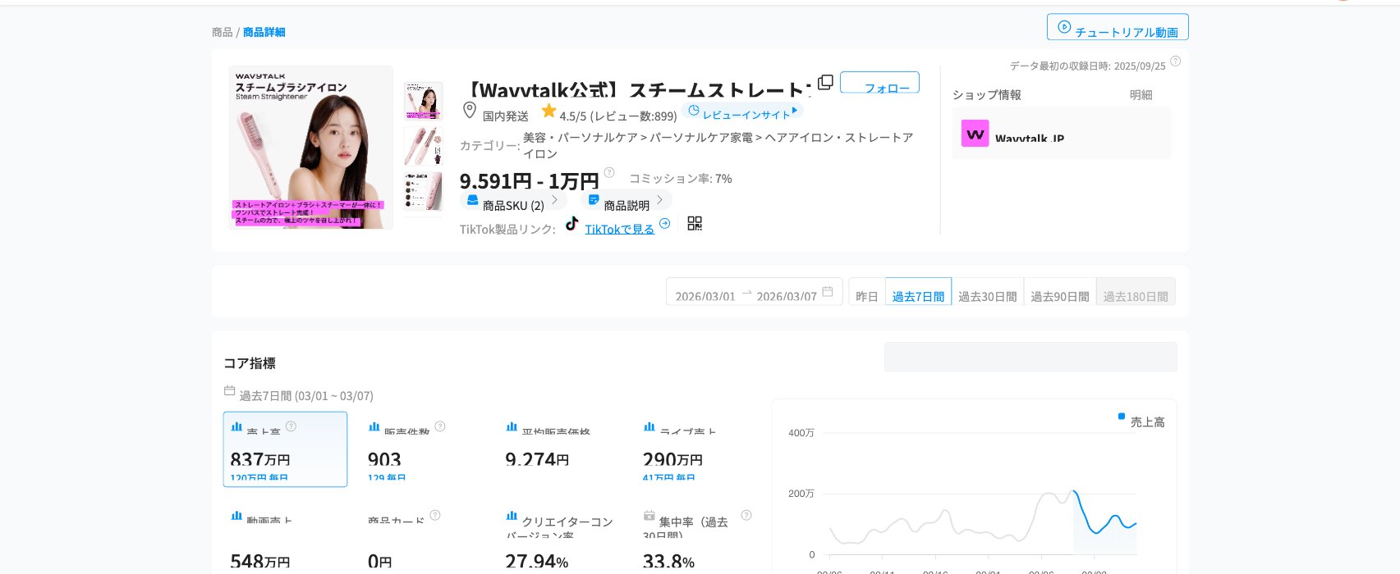Click the bar chart icon on ライブ売上 metric

650,426
